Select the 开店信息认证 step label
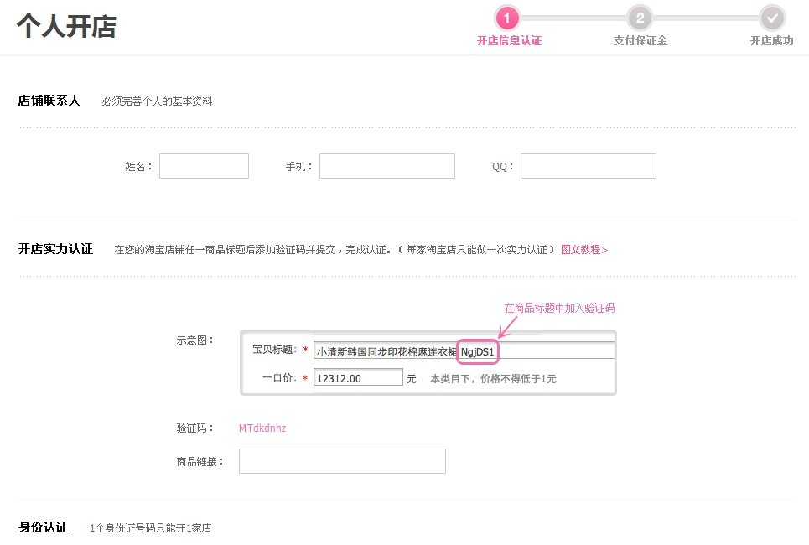 pos(509,40)
